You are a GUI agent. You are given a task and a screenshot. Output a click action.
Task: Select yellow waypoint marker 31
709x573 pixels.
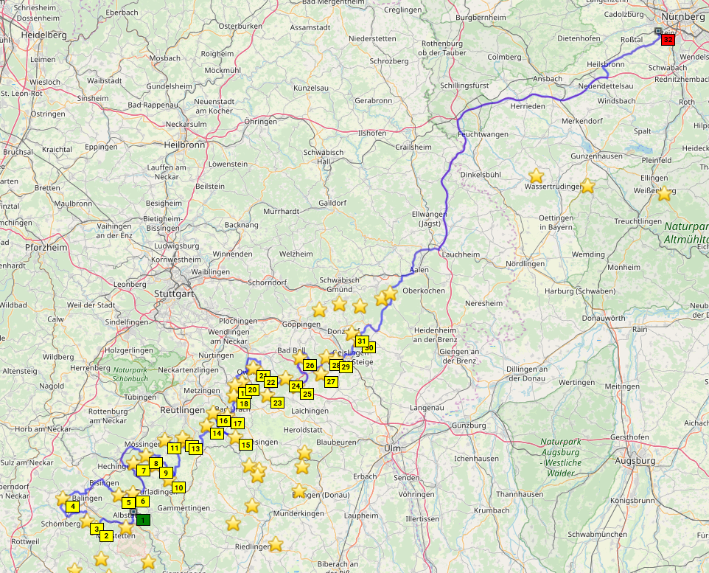[x=362, y=341]
